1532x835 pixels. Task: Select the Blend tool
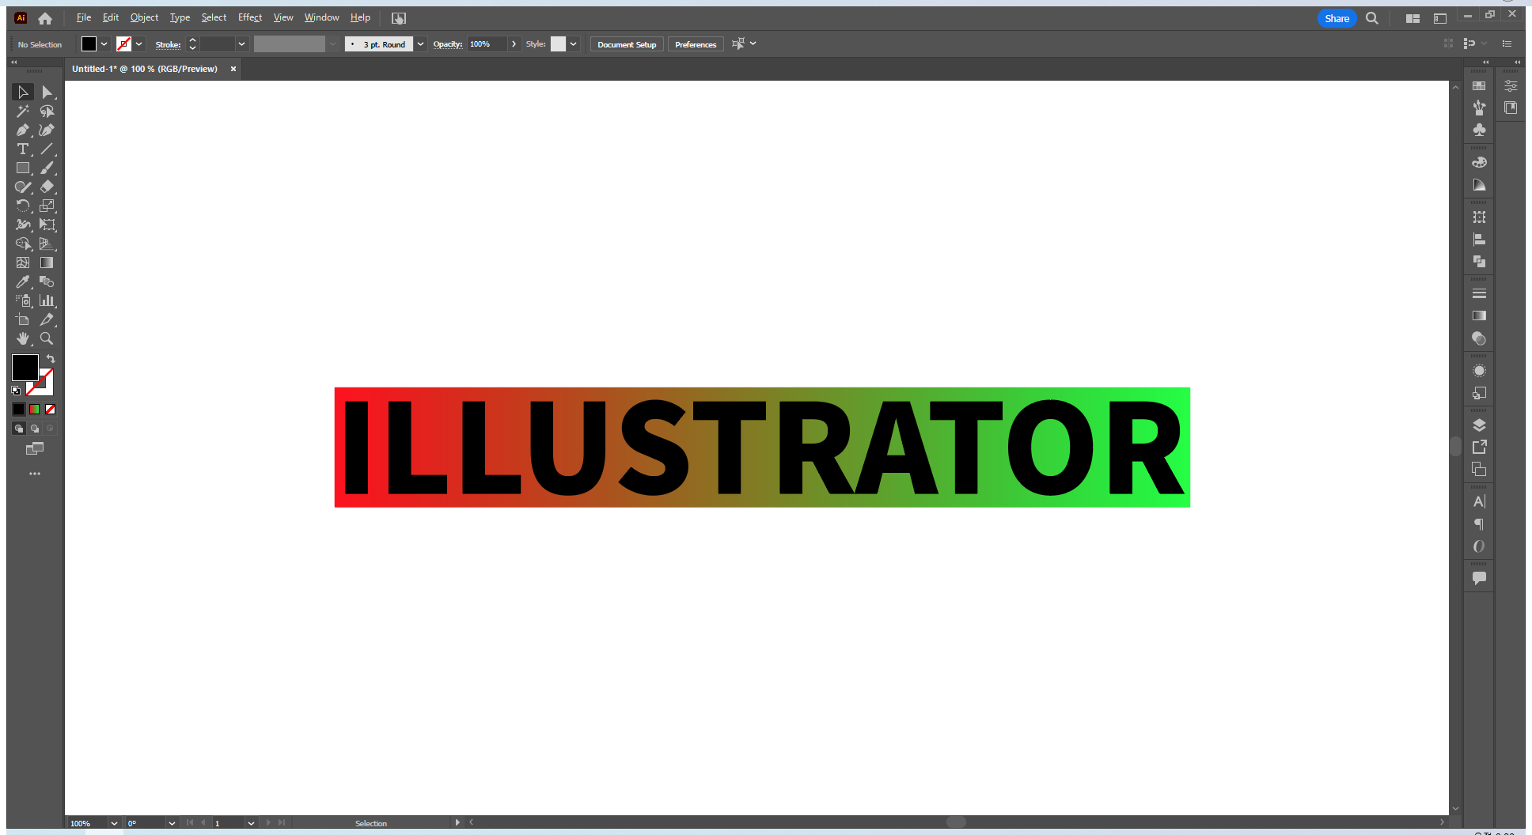pos(47,282)
